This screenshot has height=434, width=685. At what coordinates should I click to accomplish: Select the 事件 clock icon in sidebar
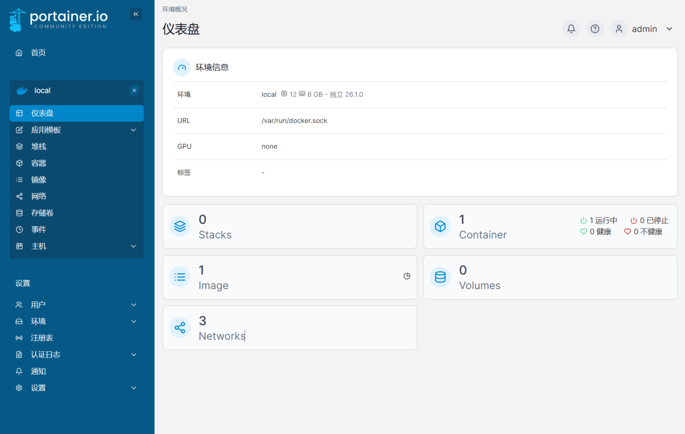click(19, 229)
